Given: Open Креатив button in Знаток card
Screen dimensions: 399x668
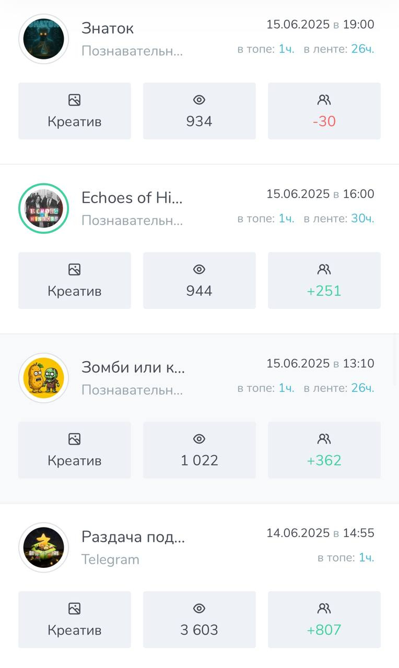Looking at the screenshot, I should point(75,111).
